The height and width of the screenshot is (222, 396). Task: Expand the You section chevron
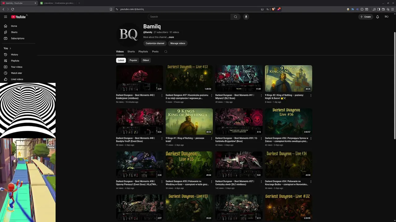pos(10,48)
